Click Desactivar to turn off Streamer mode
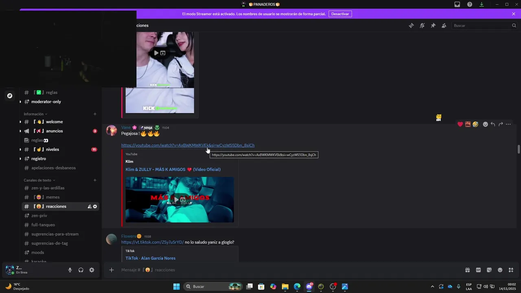This screenshot has width=521, height=293. (340, 14)
